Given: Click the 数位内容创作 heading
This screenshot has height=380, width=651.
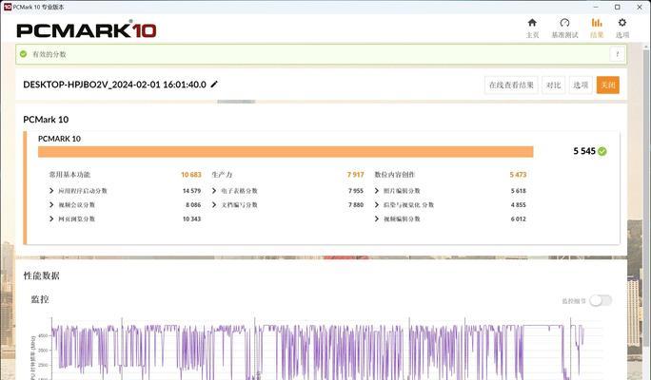Looking at the screenshot, I should (x=395, y=175).
